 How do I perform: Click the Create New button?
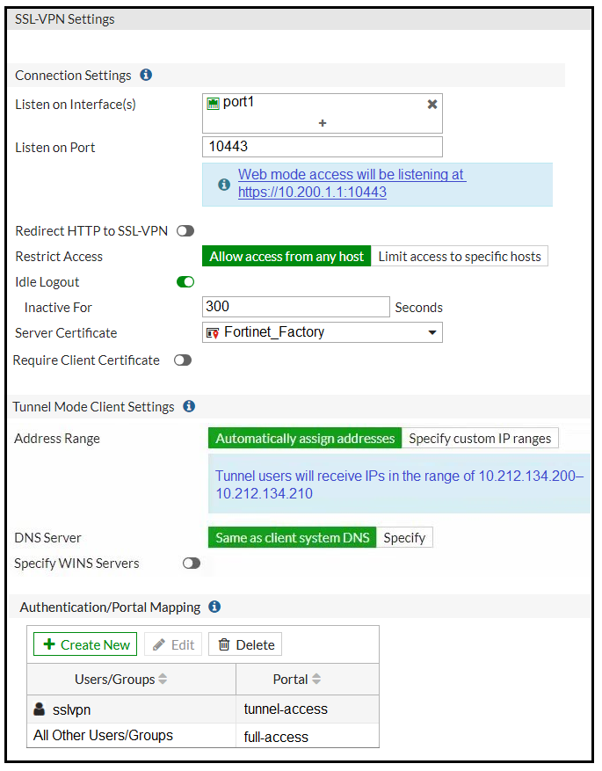[x=85, y=644]
